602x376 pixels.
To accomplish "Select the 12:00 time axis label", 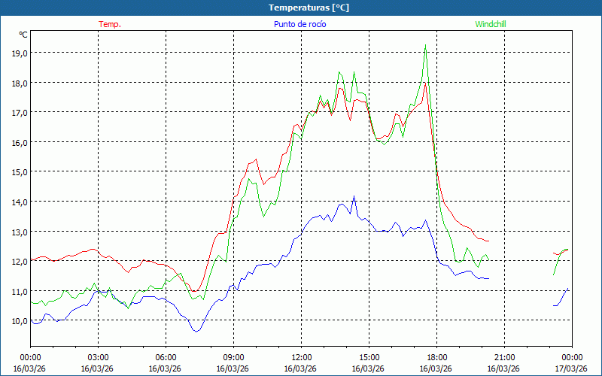I will point(301,357).
